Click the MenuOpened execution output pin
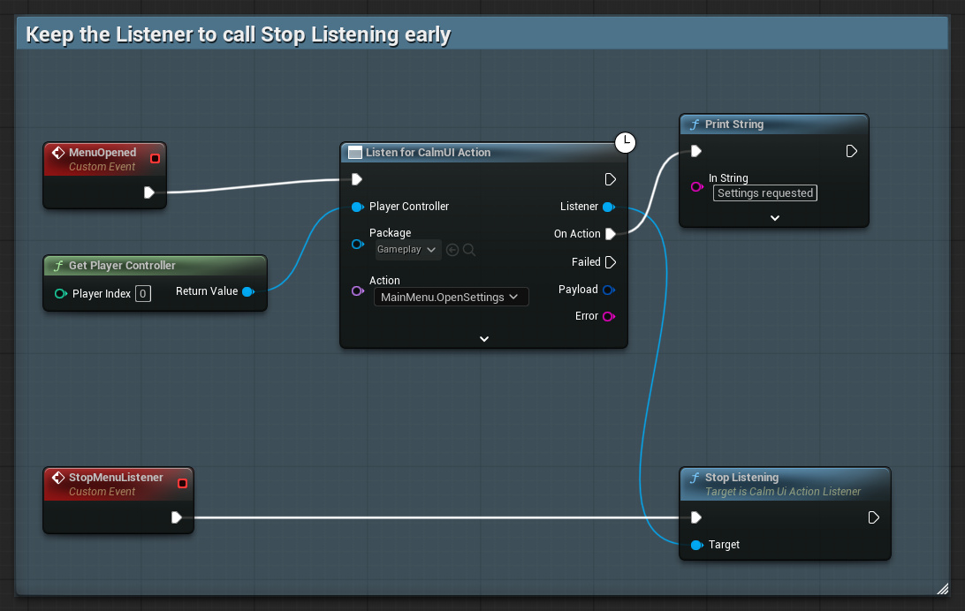Image resolution: width=965 pixels, height=611 pixels. (x=149, y=192)
